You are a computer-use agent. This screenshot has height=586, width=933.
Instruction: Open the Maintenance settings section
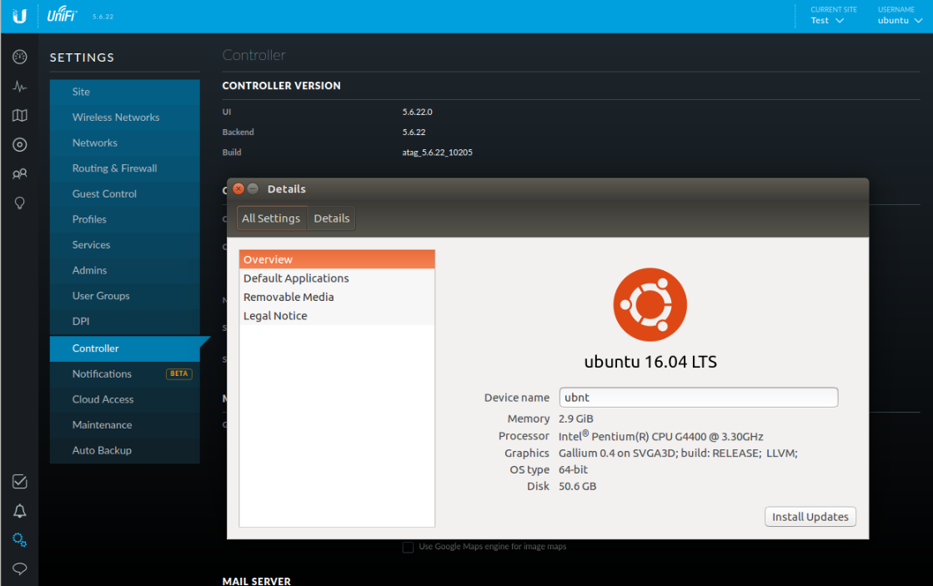pos(125,425)
